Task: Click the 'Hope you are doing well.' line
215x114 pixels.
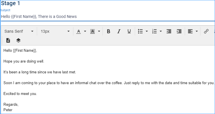Action: (x=24, y=61)
